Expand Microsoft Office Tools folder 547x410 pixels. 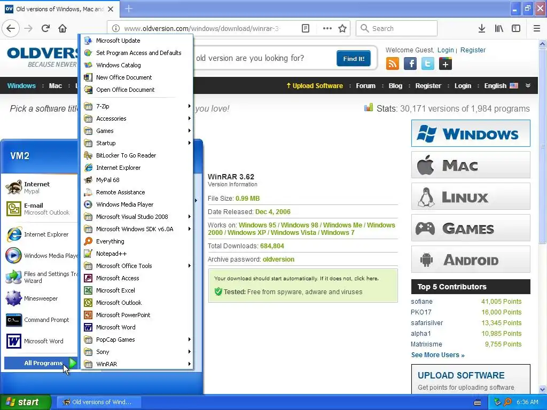click(137, 266)
